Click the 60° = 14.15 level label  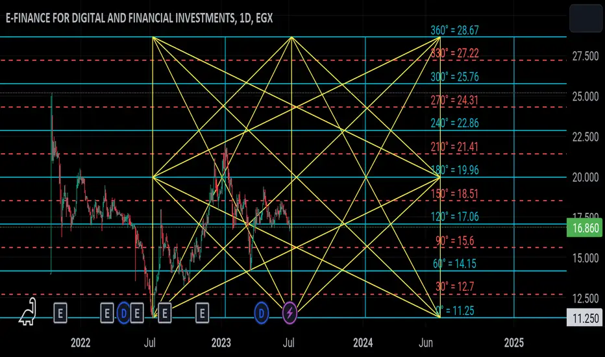pyautogui.click(x=454, y=264)
